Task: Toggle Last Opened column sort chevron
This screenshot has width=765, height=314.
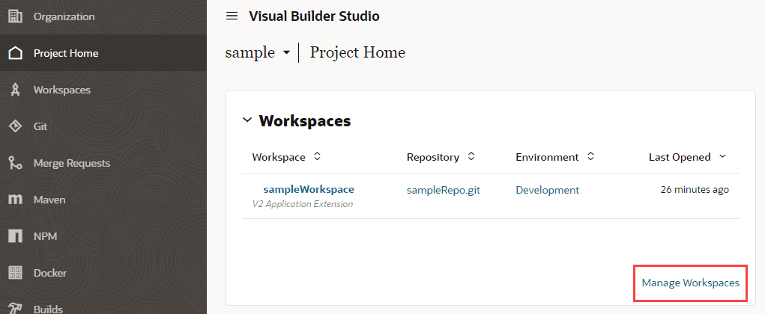Action: pyautogui.click(x=722, y=157)
